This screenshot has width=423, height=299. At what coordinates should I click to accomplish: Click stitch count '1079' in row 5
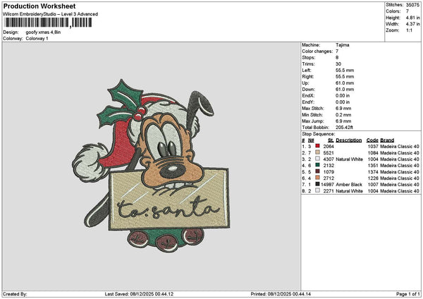click(329, 172)
